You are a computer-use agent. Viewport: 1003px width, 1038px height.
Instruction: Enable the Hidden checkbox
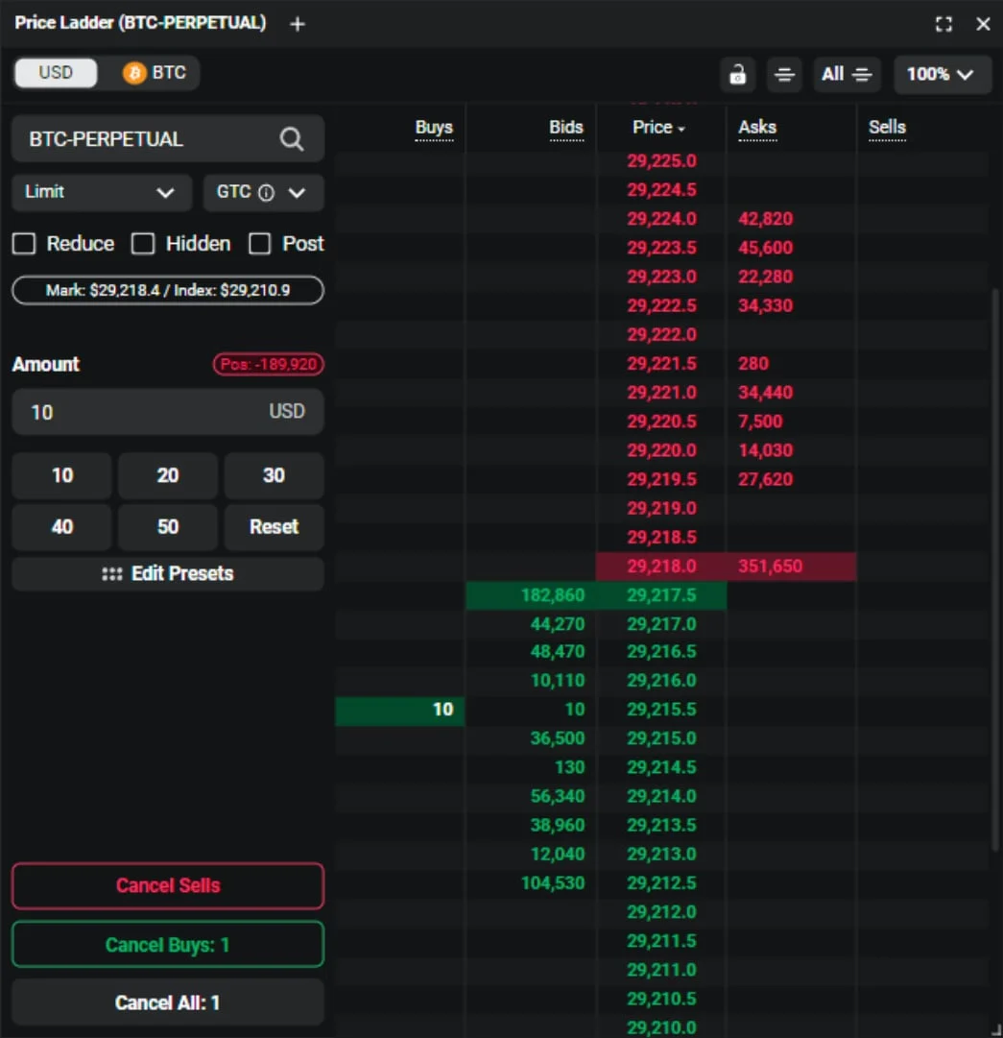(x=143, y=244)
